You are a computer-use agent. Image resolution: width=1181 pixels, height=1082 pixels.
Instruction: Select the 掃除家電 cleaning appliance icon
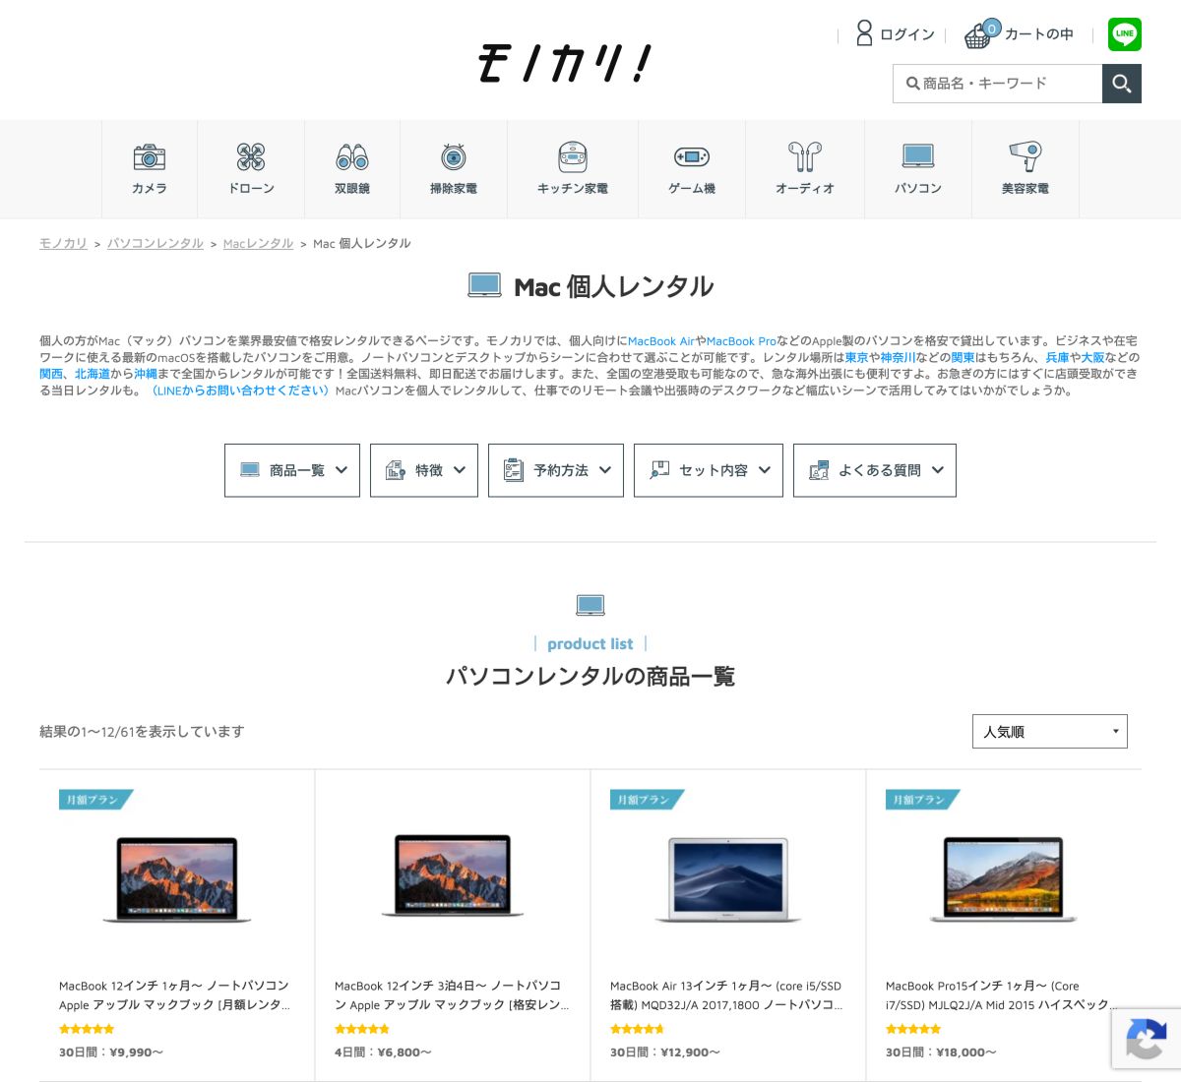click(x=454, y=157)
